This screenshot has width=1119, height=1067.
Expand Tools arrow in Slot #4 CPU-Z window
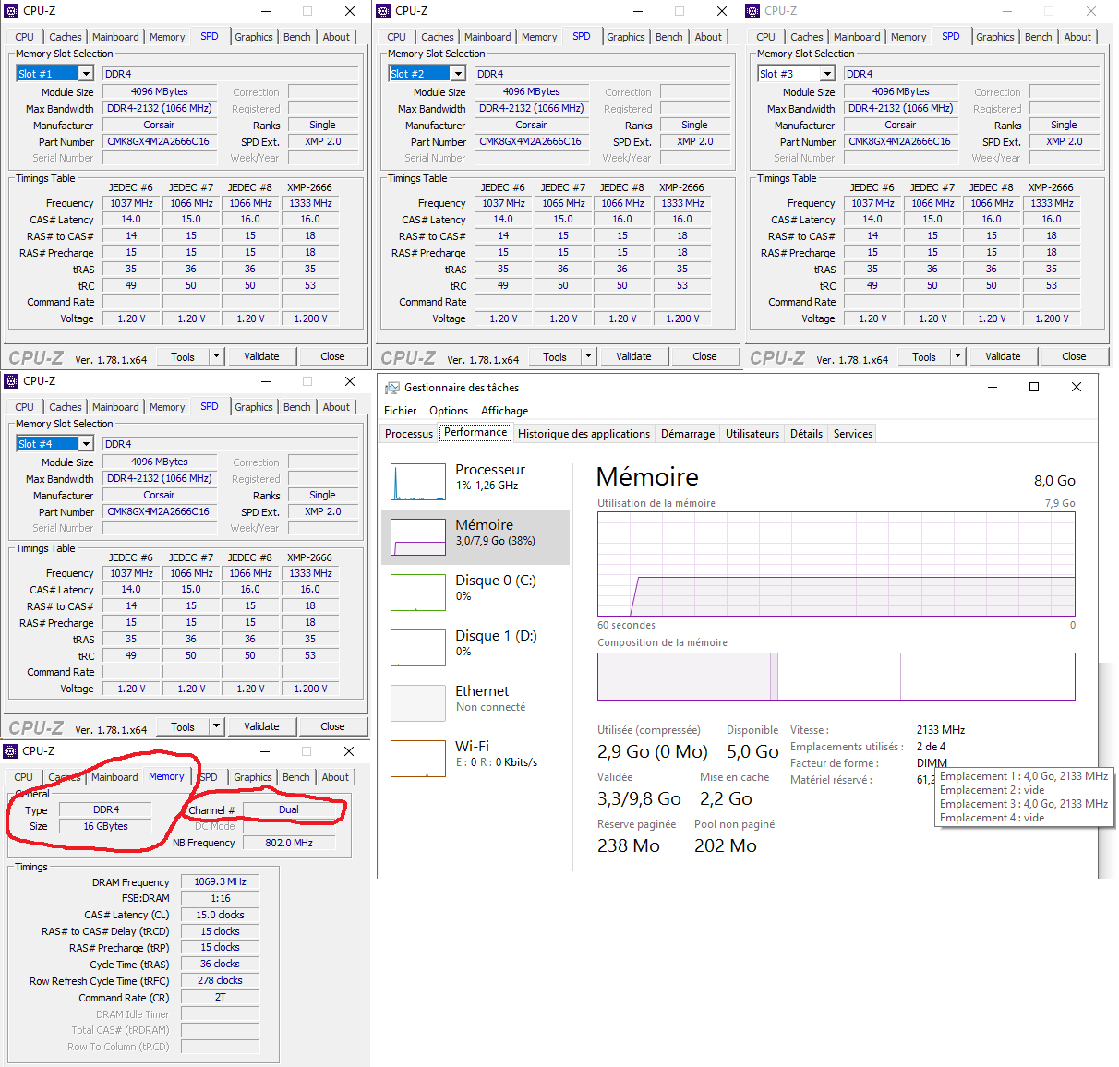[216, 726]
